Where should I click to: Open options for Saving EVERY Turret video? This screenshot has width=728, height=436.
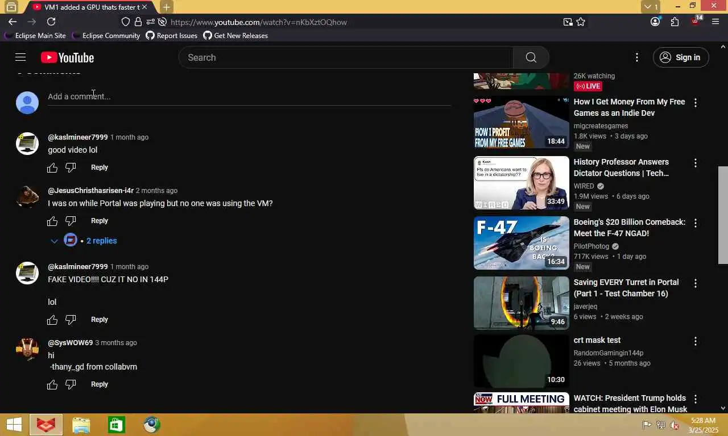(x=695, y=283)
